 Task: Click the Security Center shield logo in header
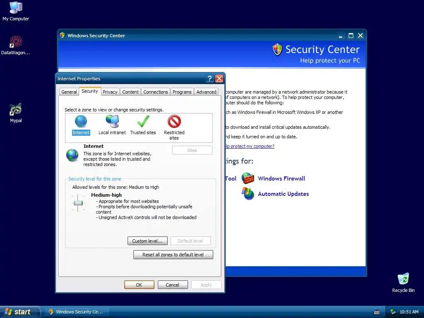[x=277, y=50]
